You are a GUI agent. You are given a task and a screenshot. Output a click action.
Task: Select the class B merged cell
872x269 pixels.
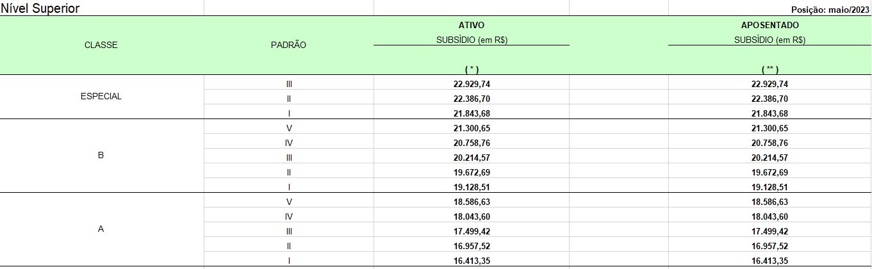point(101,156)
